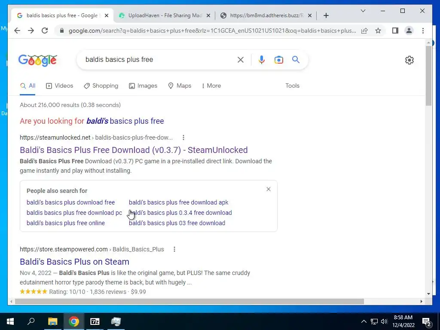Bookmark this page with the star

pyautogui.click(x=378, y=31)
